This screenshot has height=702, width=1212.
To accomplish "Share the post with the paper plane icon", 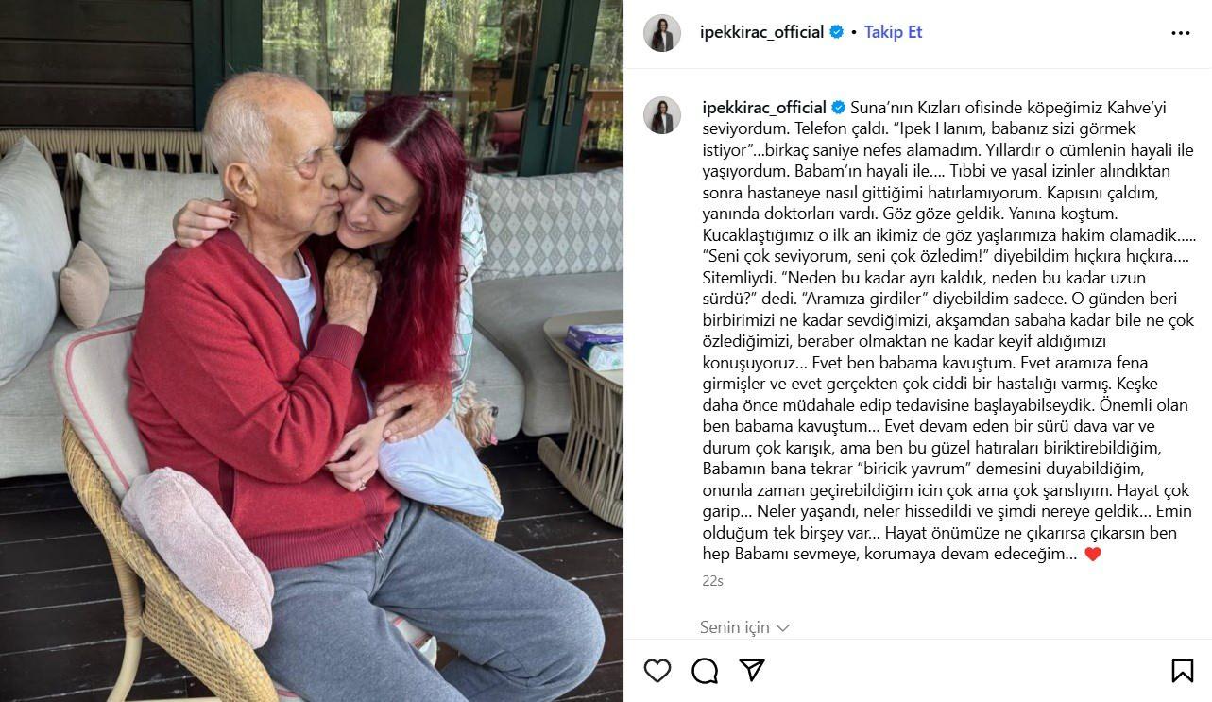I will [752, 670].
